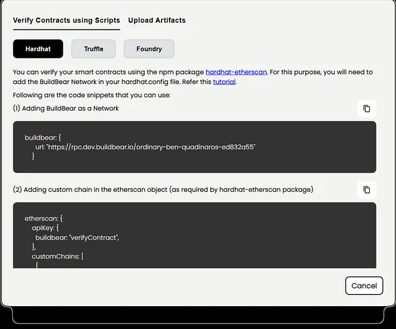
Task: Click '(2) Adding custom chain' heading text
Action: 163,190
